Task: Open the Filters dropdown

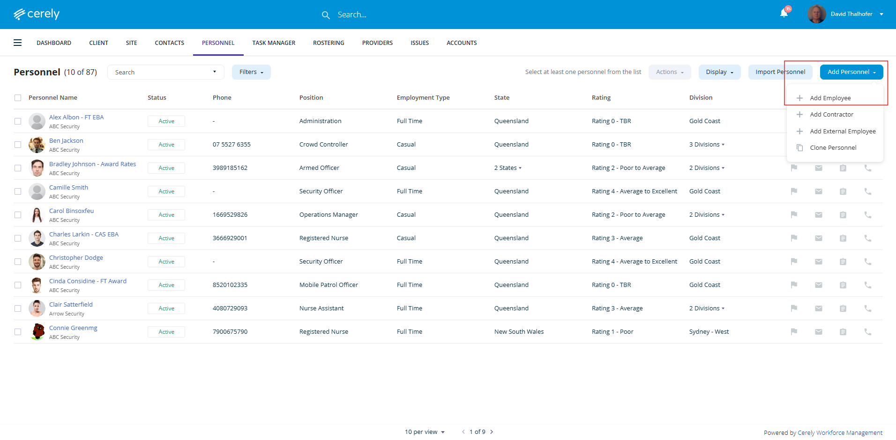Action: click(251, 72)
